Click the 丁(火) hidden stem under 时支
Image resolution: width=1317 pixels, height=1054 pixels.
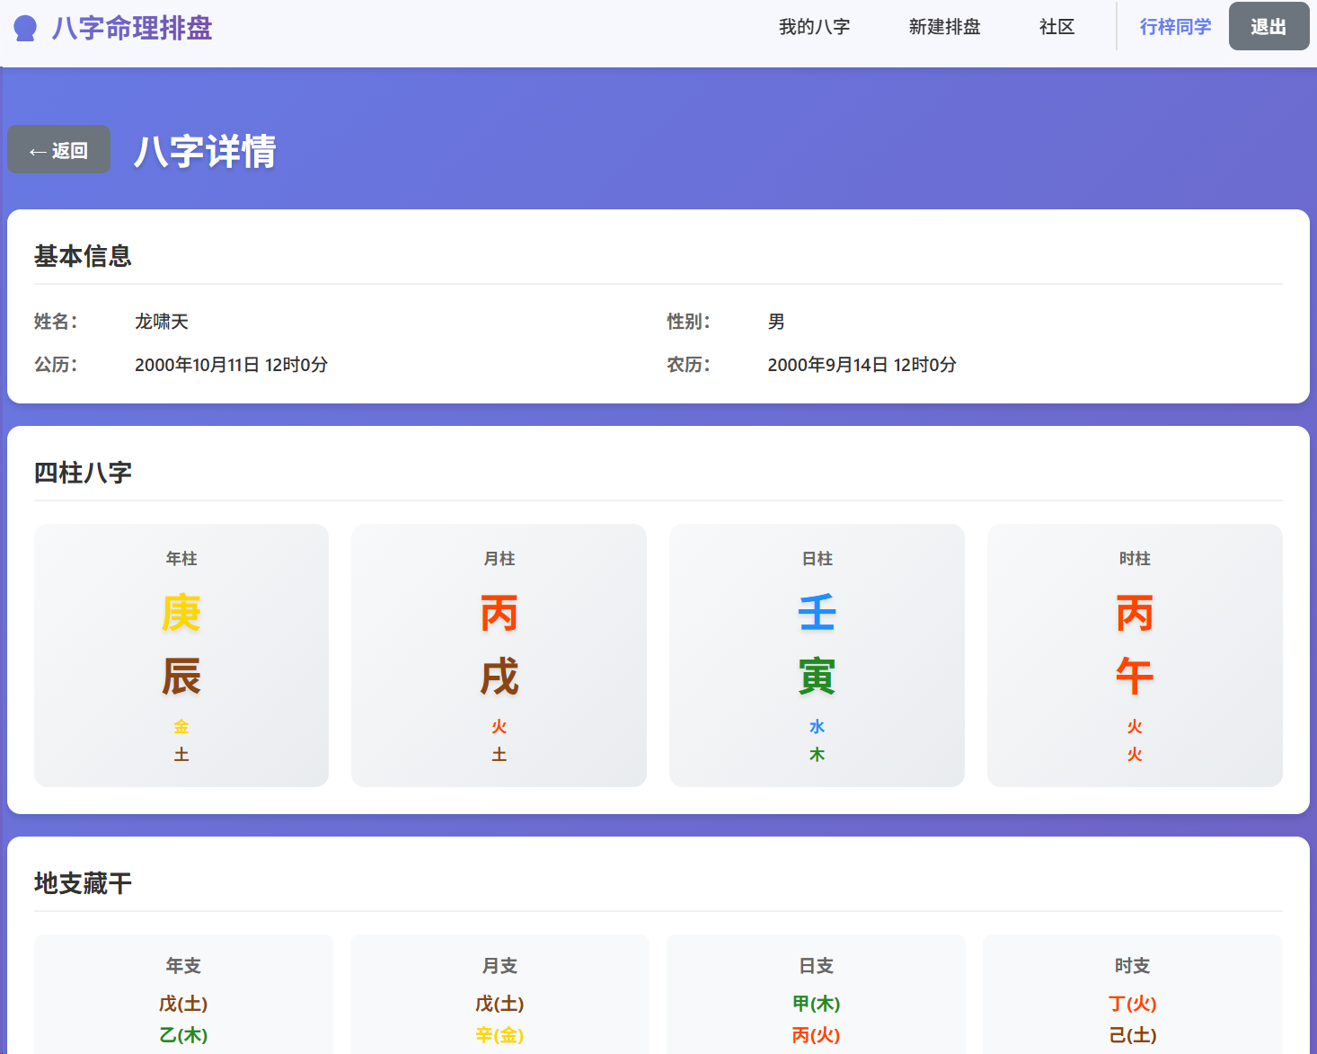point(1132,1004)
